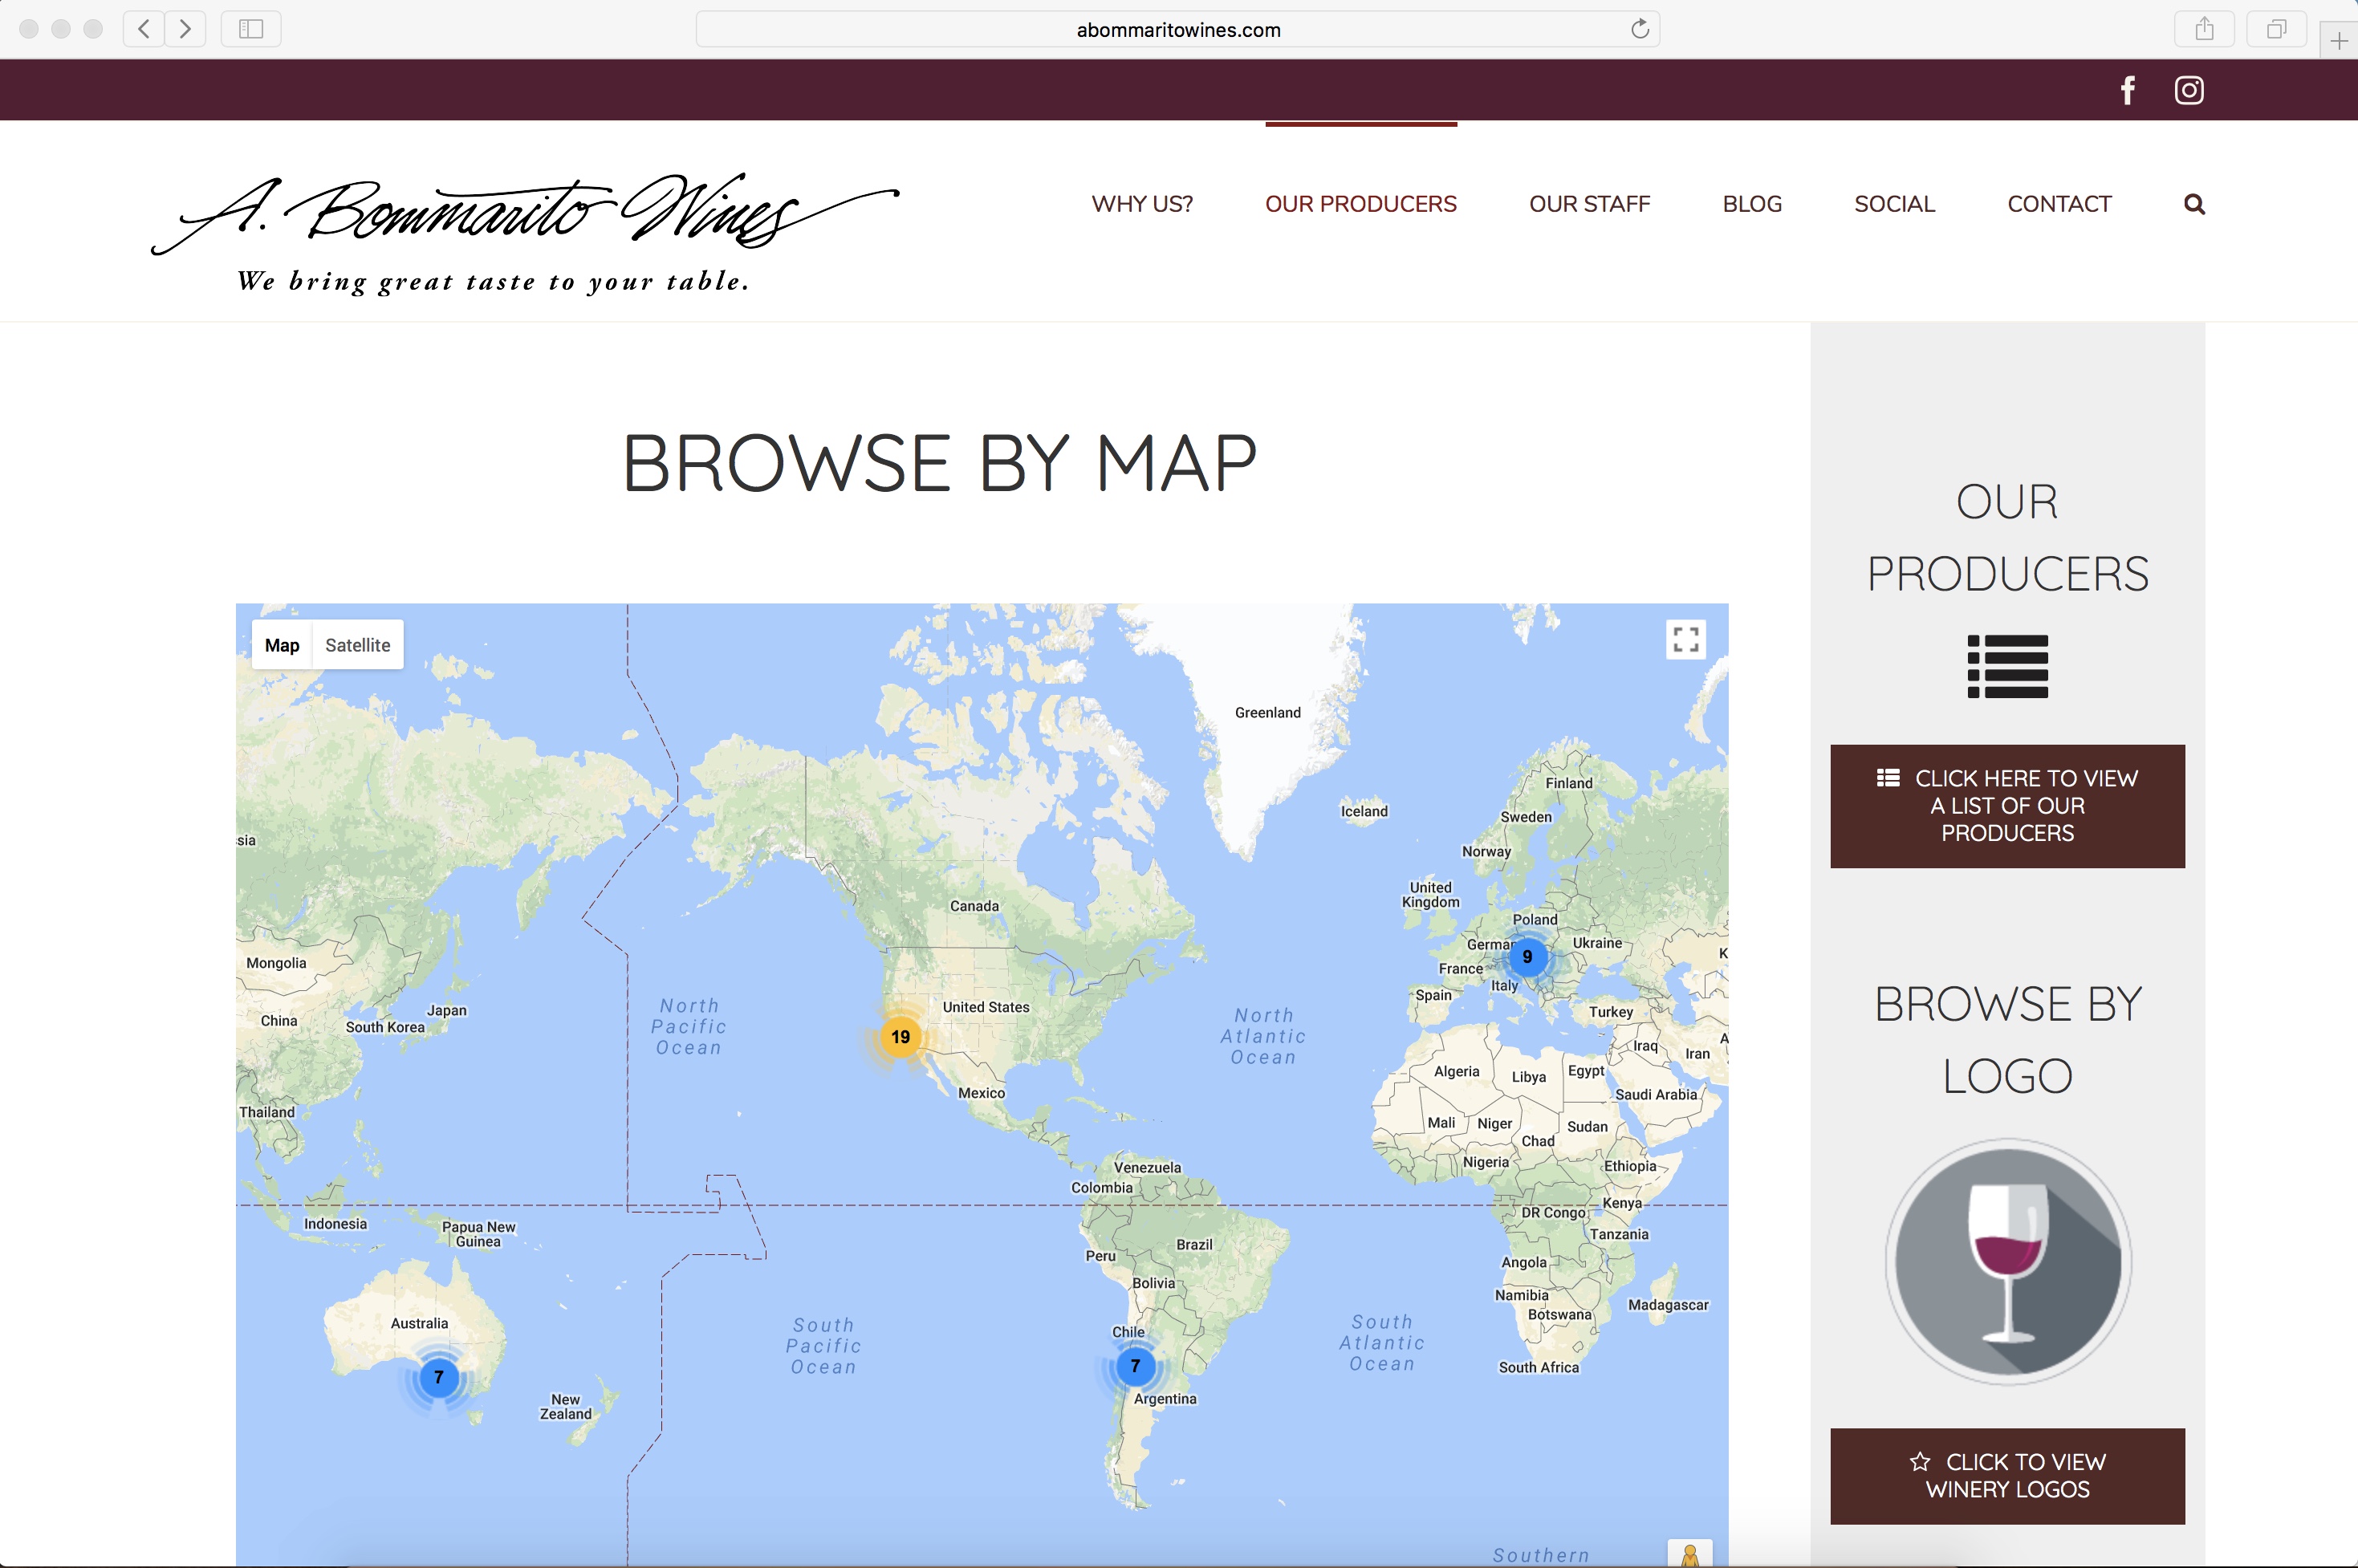Image resolution: width=2358 pixels, height=1568 pixels.
Task: Click the Brazil label on the map
Action: (1194, 1245)
